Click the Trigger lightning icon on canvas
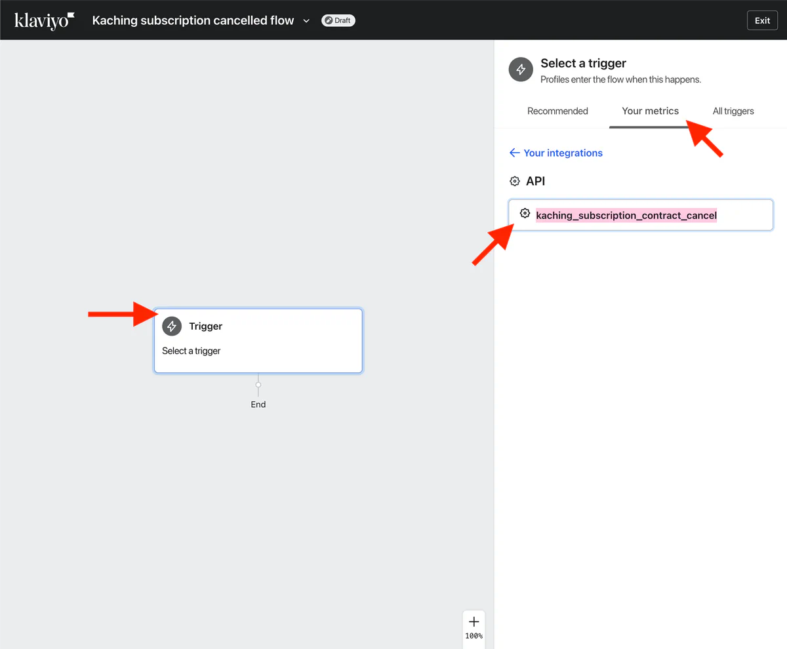 (172, 326)
